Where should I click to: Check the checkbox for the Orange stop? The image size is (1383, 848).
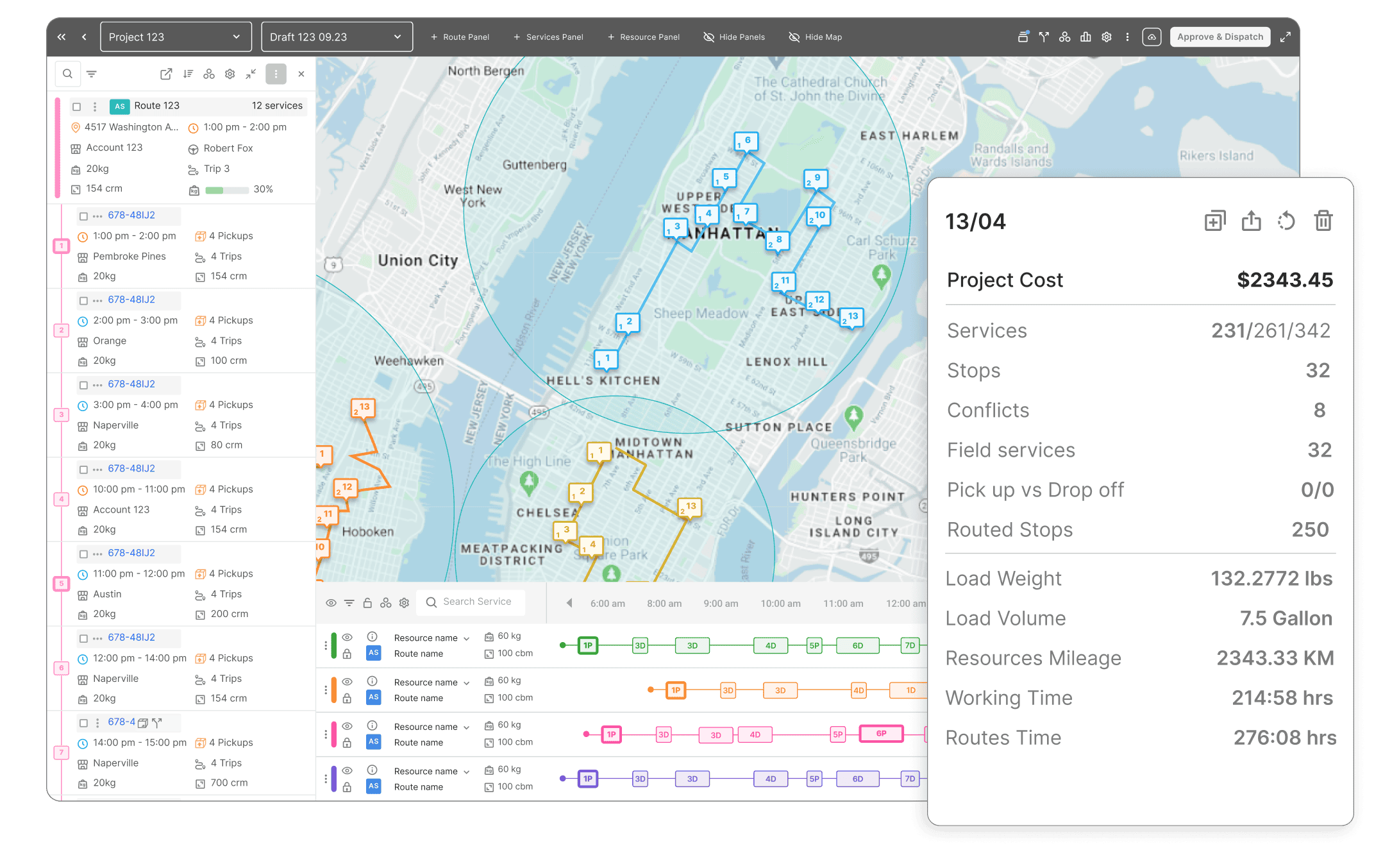tap(83, 300)
